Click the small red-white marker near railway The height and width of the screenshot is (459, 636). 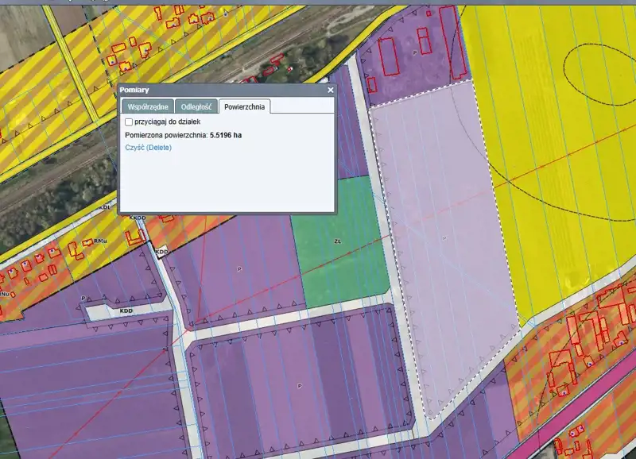tap(292, 69)
